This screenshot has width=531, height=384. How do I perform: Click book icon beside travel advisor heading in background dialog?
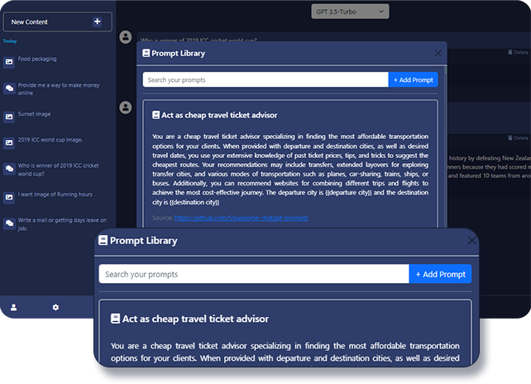(155, 115)
